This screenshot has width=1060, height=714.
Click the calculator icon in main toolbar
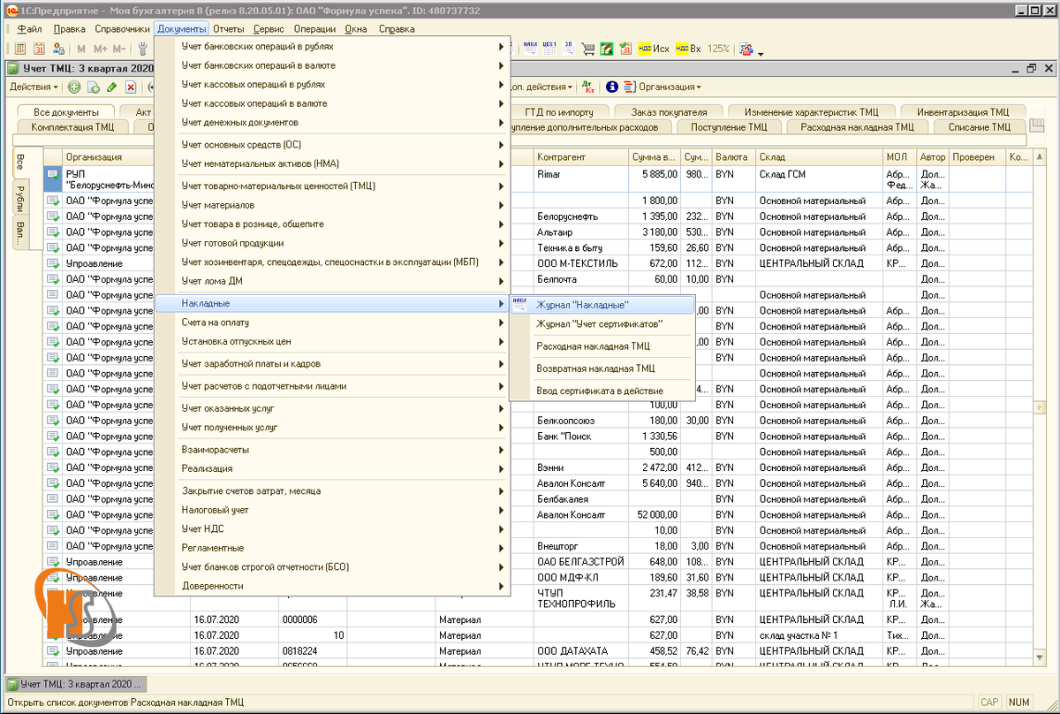21,49
